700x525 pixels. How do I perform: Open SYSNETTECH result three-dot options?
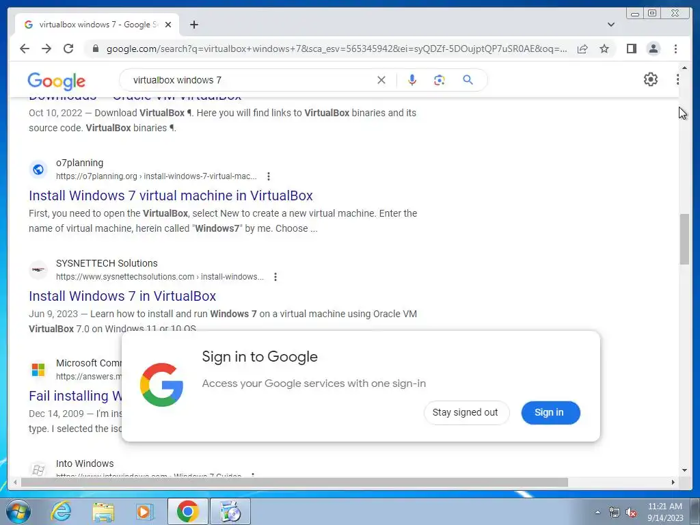(275, 277)
